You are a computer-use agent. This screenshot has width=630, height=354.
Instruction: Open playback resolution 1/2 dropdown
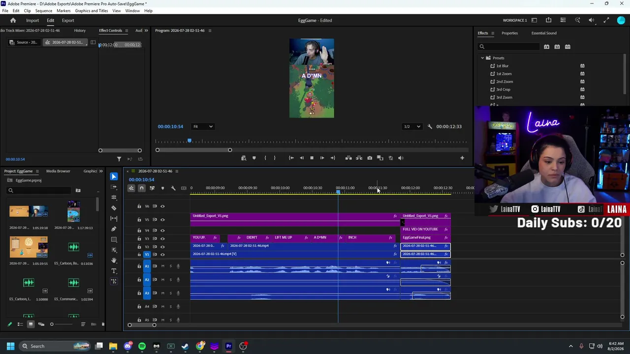[x=412, y=126]
